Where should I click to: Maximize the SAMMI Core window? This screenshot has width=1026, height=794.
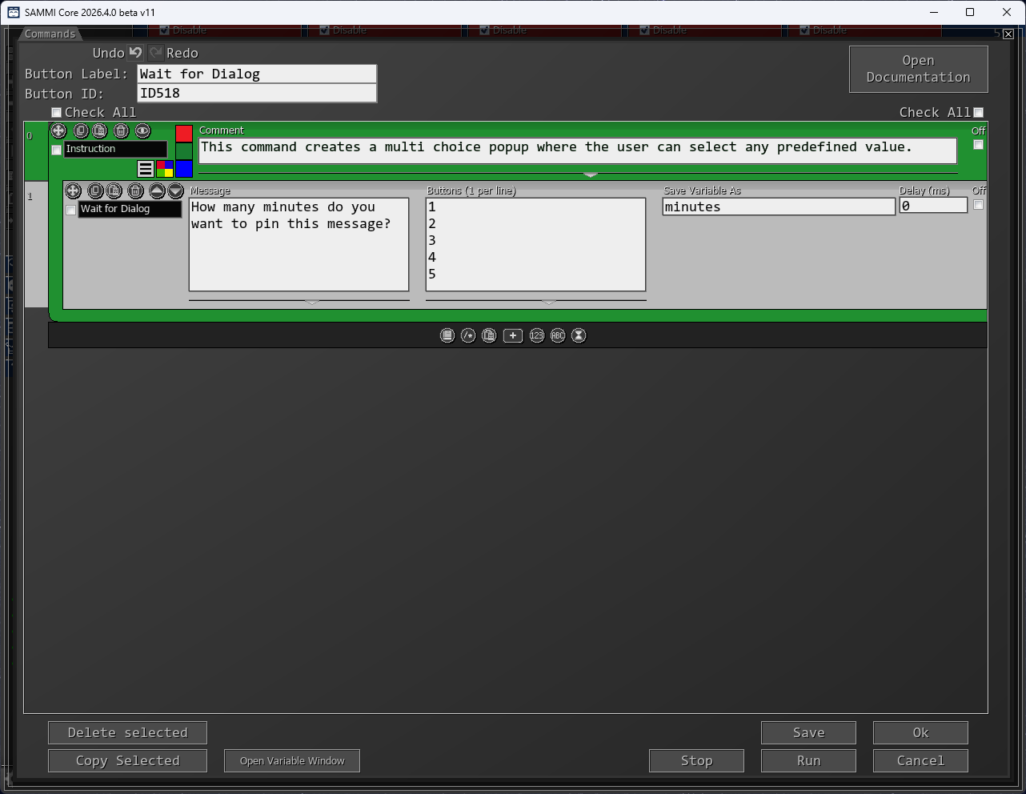[970, 12]
